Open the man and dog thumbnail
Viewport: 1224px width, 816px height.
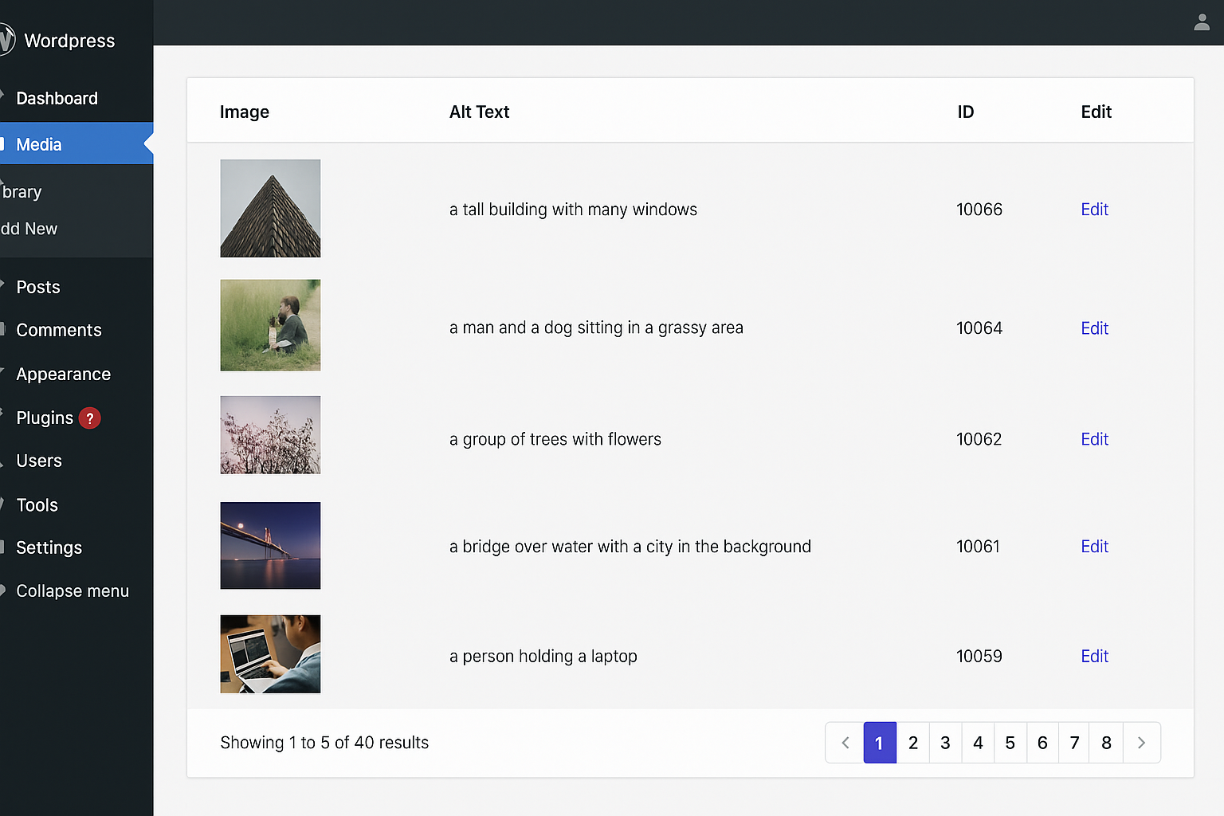tap(270, 325)
